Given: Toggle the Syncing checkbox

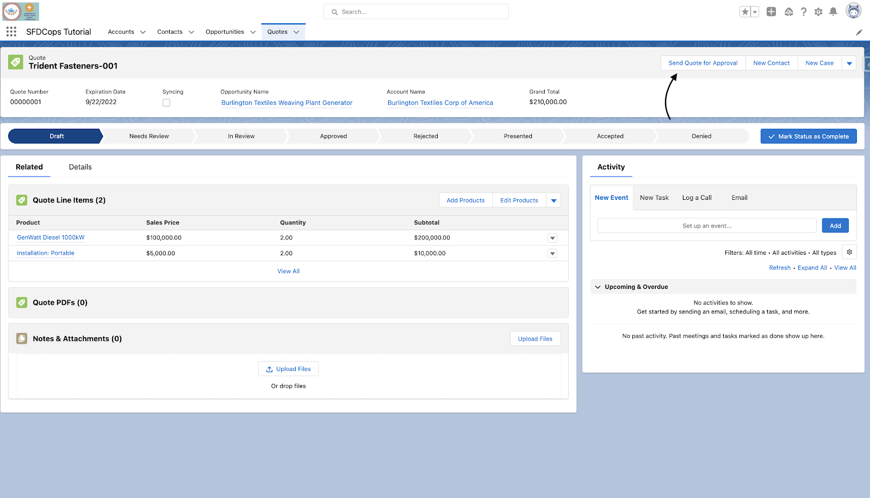Looking at the screenshot, I should (x=166, y=103).
